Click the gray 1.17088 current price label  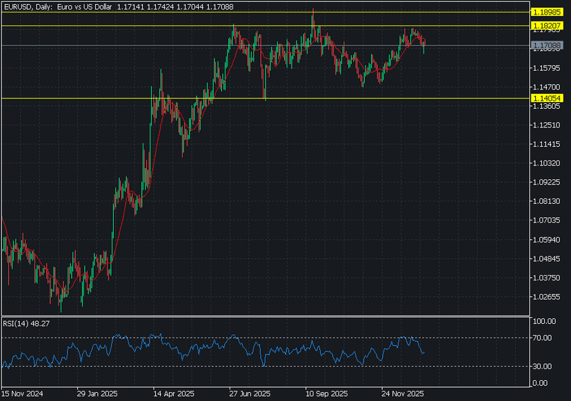coord(548,45)
